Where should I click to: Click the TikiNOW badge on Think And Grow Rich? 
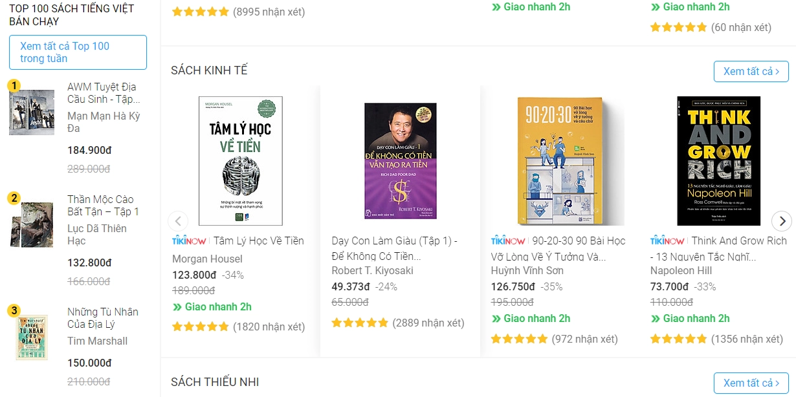[667, 241]
